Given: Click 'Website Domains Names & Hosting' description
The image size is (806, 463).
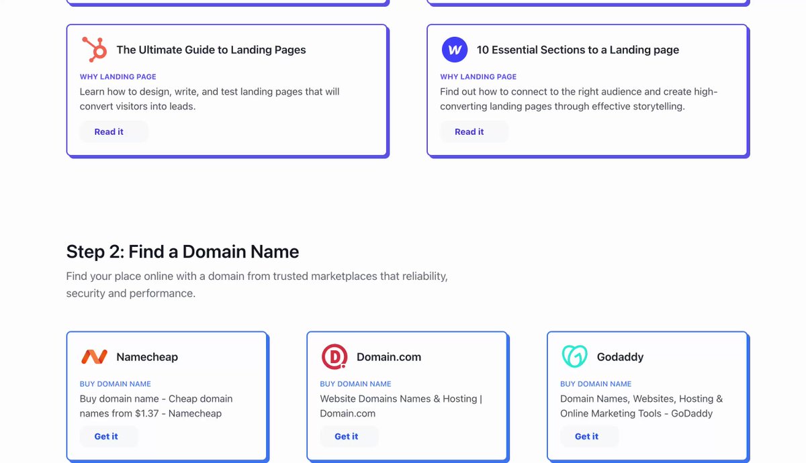Looking at the screenshot, I should tap(401, 406).
